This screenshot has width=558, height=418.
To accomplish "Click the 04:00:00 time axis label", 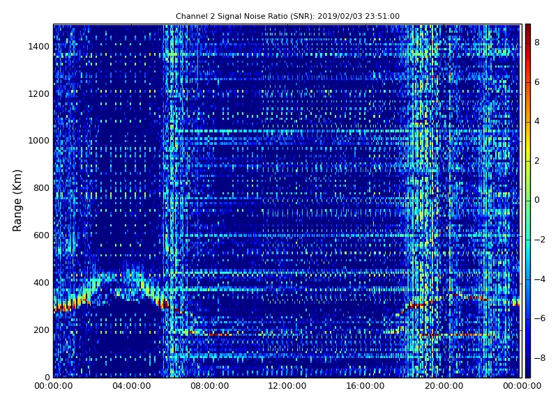I will click(x=131, y=386).
